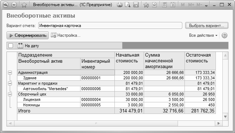Open the main menu dropdown arrow
Viewport: 235px width, 133px height.
point(14,5)
